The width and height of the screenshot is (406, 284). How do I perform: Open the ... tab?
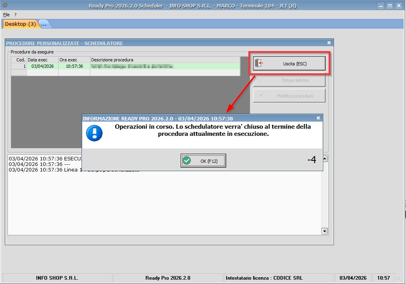click(44, 24)
